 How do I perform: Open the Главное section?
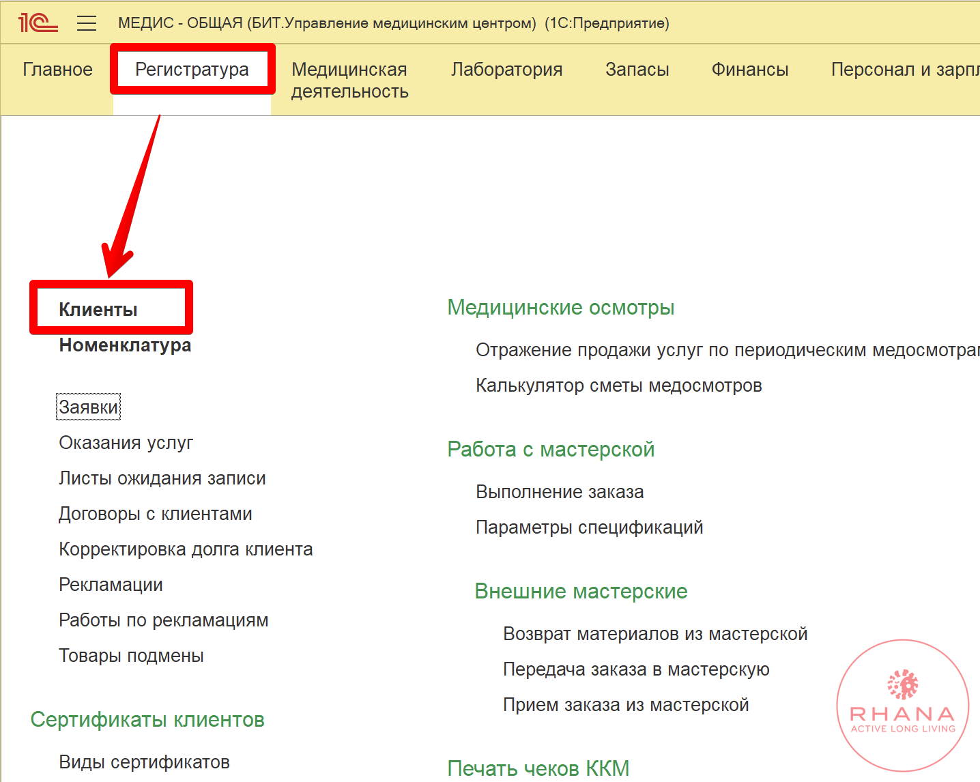(x=57, y=70)
